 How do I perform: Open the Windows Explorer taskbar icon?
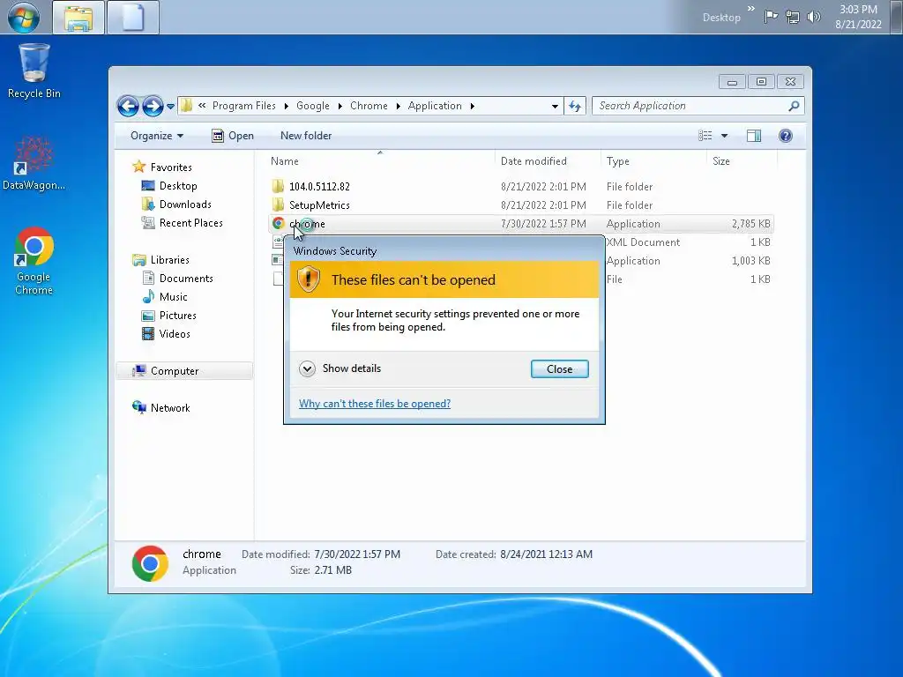78,18
